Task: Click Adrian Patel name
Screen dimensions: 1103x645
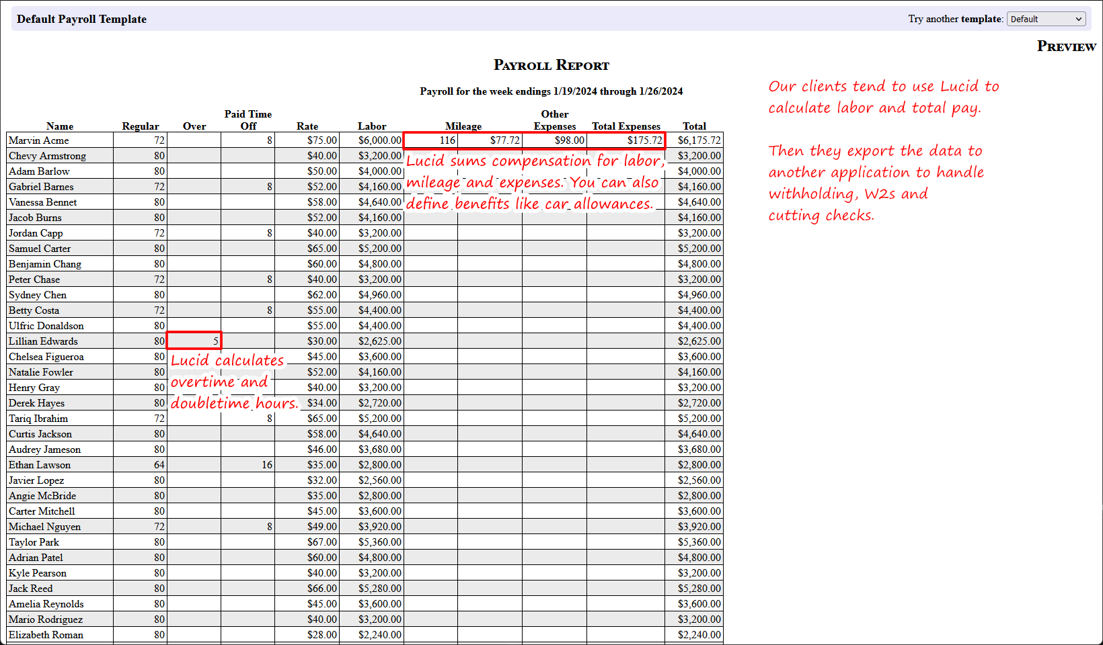Action: point(60,558)
